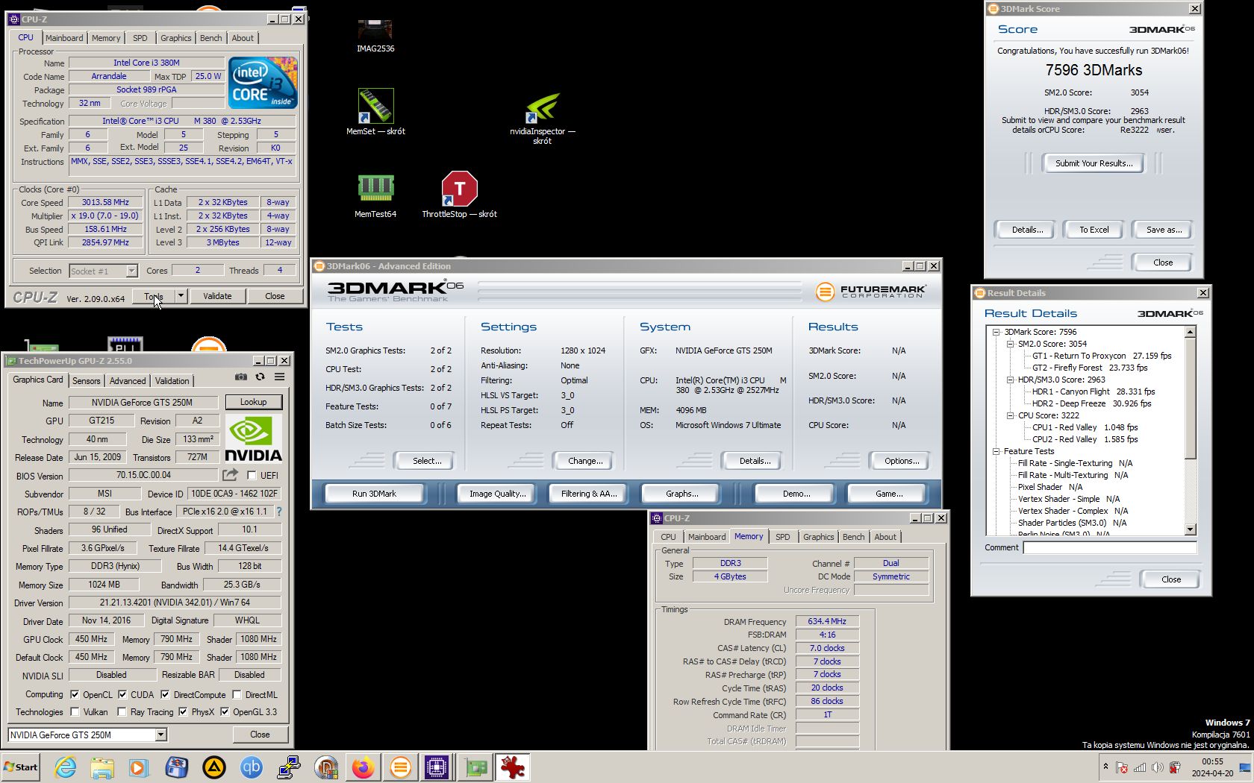Image resolution: width=1254 pixels, height=783 pixels.
Task: Switch to 3DMark06 orange taskbar icon
Action: (400, 767)
